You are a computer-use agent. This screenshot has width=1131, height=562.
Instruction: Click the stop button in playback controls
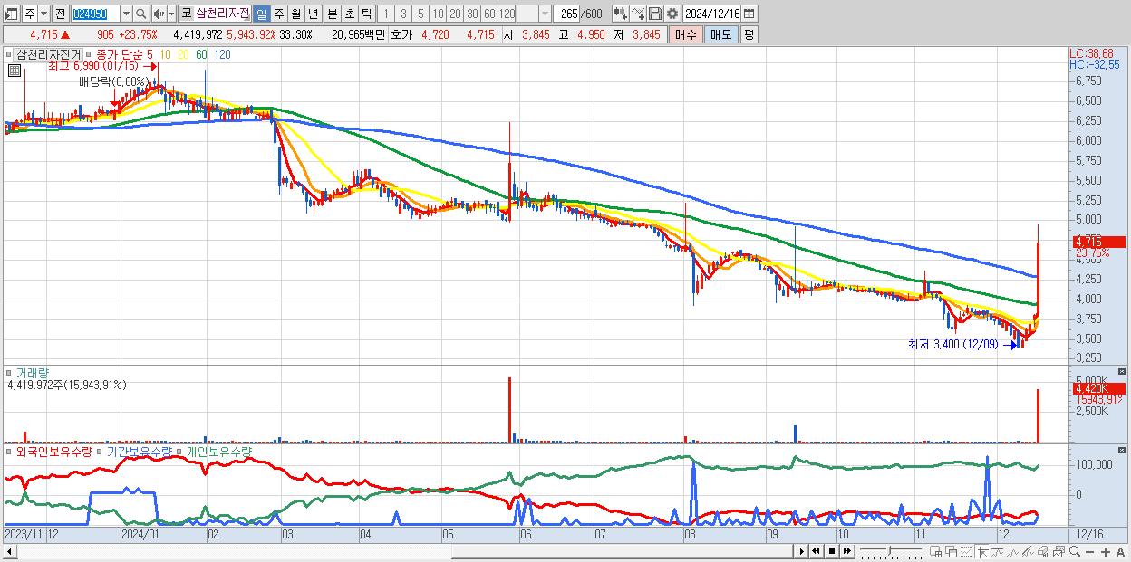(x=832, y=551)
